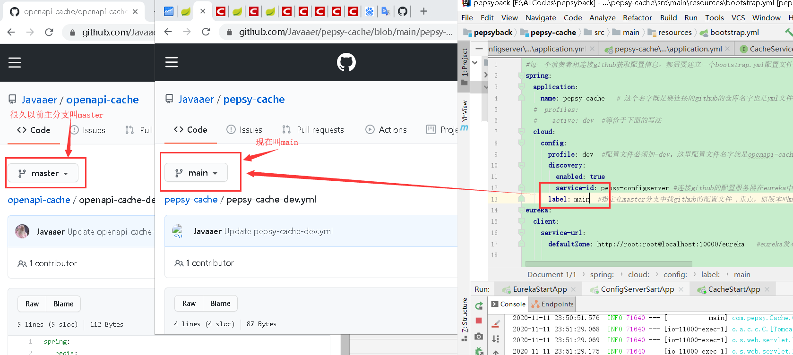Open the Analyze menu
Screen dimensions: 793x355
(x=602, y=18)
